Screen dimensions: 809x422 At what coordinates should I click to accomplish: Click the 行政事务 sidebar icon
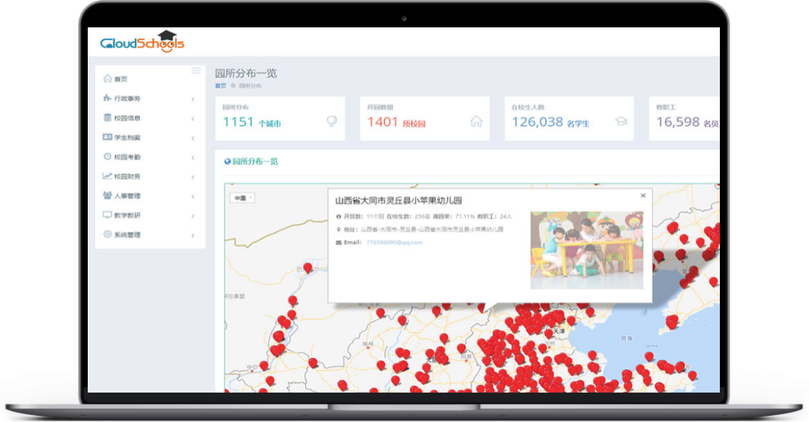tap(108, 98)
